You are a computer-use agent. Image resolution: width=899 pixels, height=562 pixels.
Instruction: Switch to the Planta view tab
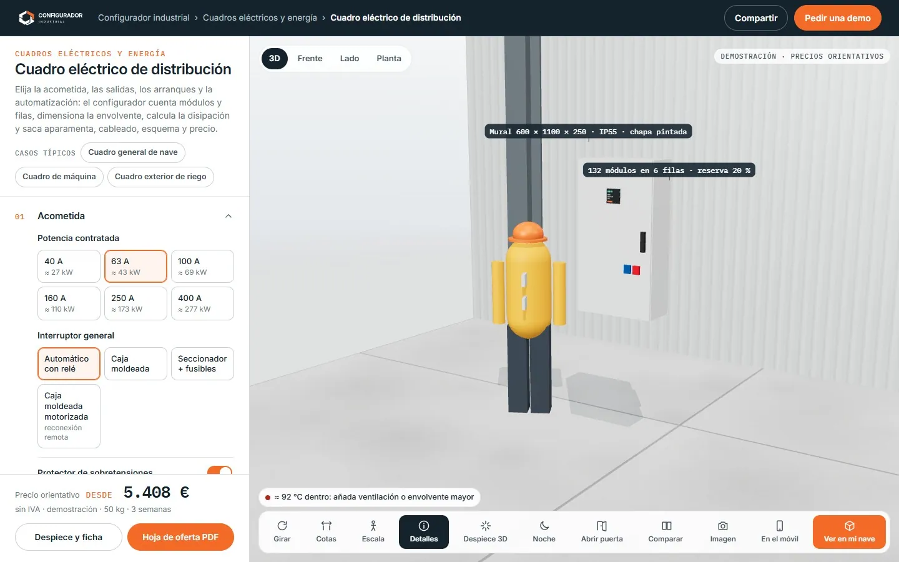point(389,59)
